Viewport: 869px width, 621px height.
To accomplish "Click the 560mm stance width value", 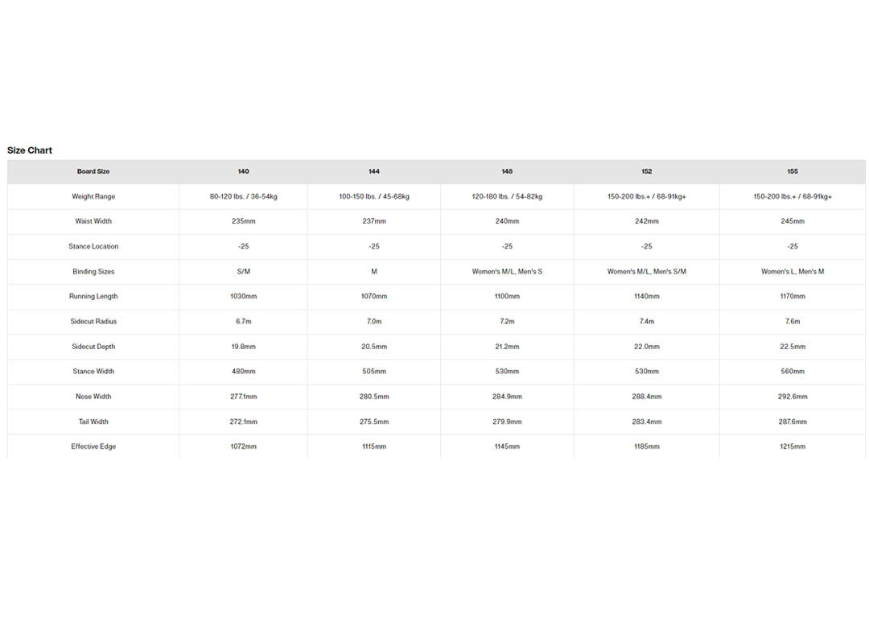I will click(793, 372).
